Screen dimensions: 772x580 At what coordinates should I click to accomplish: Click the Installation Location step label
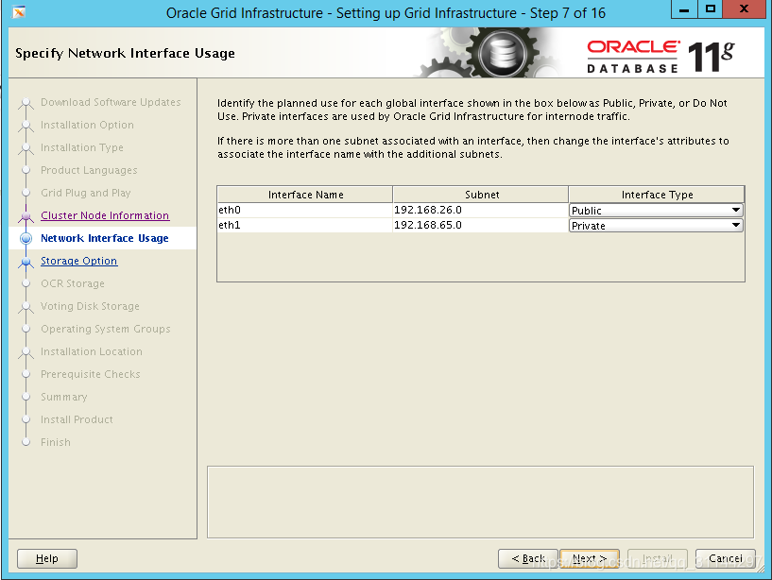92,351
